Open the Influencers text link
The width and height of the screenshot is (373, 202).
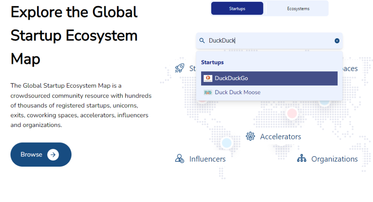tap(207, 159)
